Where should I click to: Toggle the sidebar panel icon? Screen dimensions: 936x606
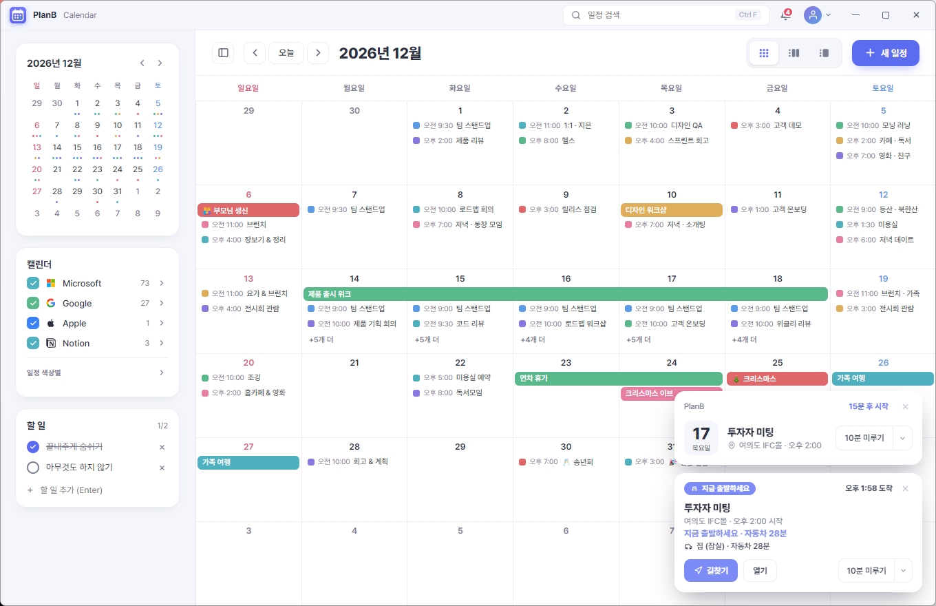[223, 53]
